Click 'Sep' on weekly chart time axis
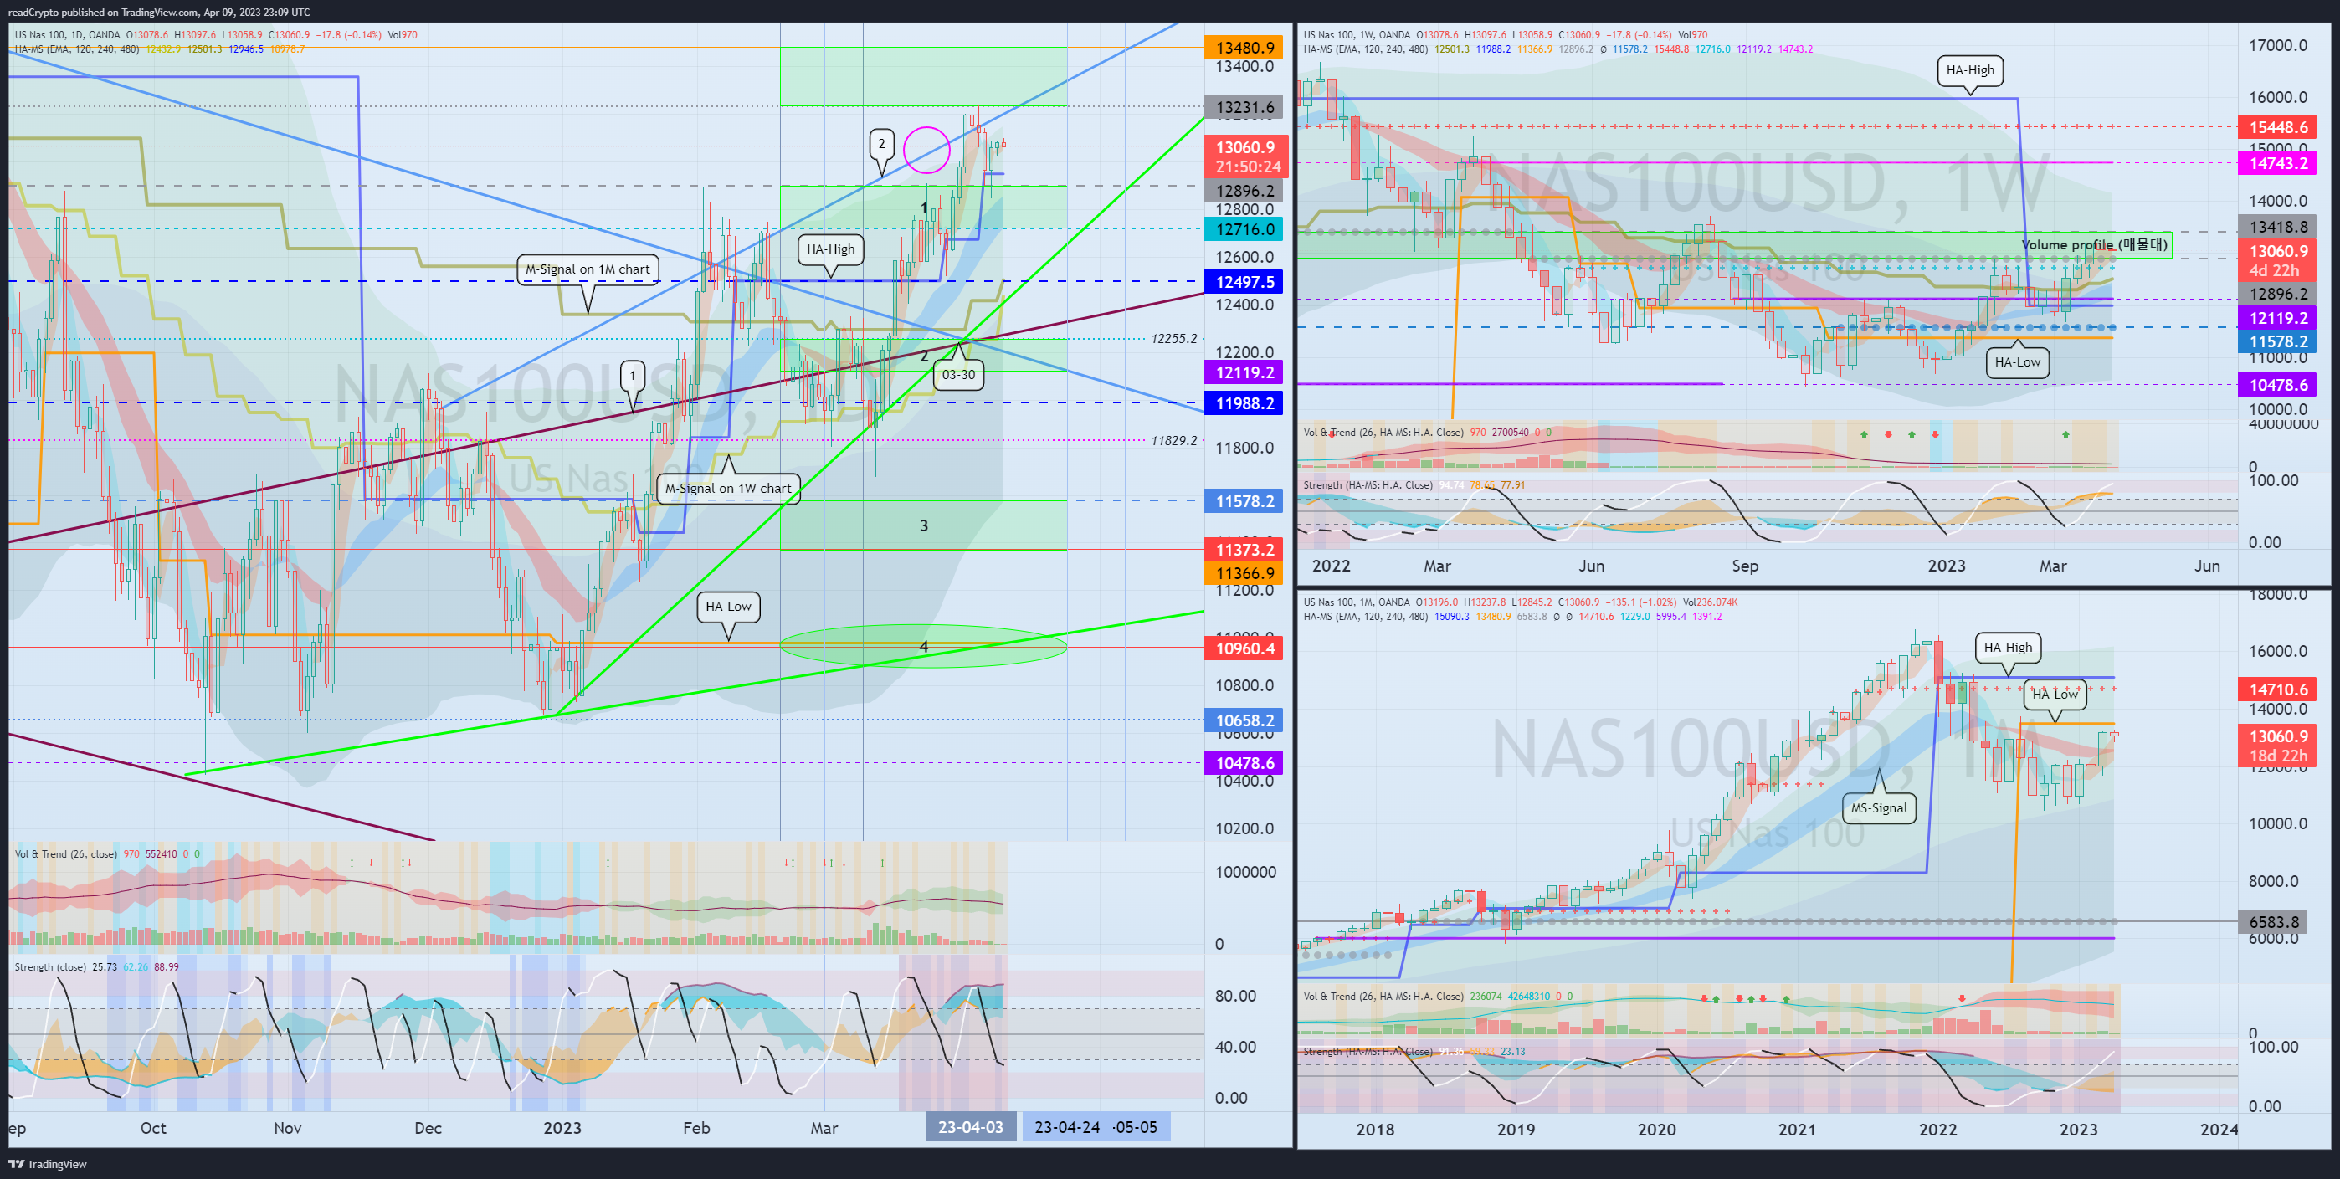The height and width of the screenshot is (1179, 2340). (x=1745, y=566)
